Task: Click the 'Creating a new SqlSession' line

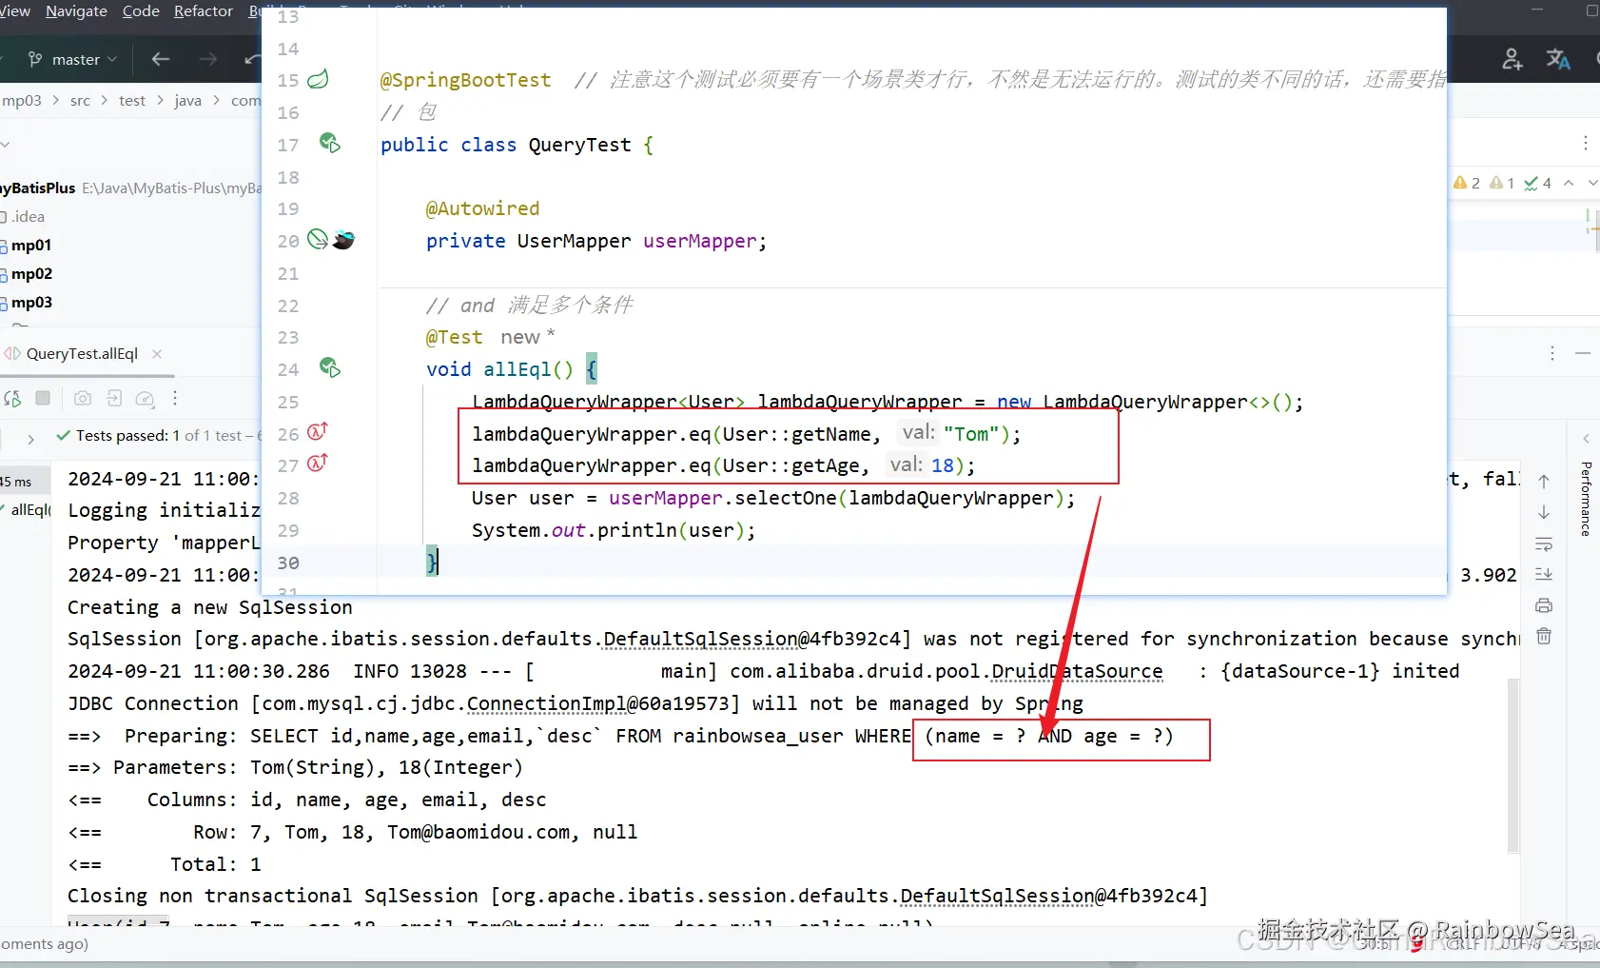Action: click(209, 607)
